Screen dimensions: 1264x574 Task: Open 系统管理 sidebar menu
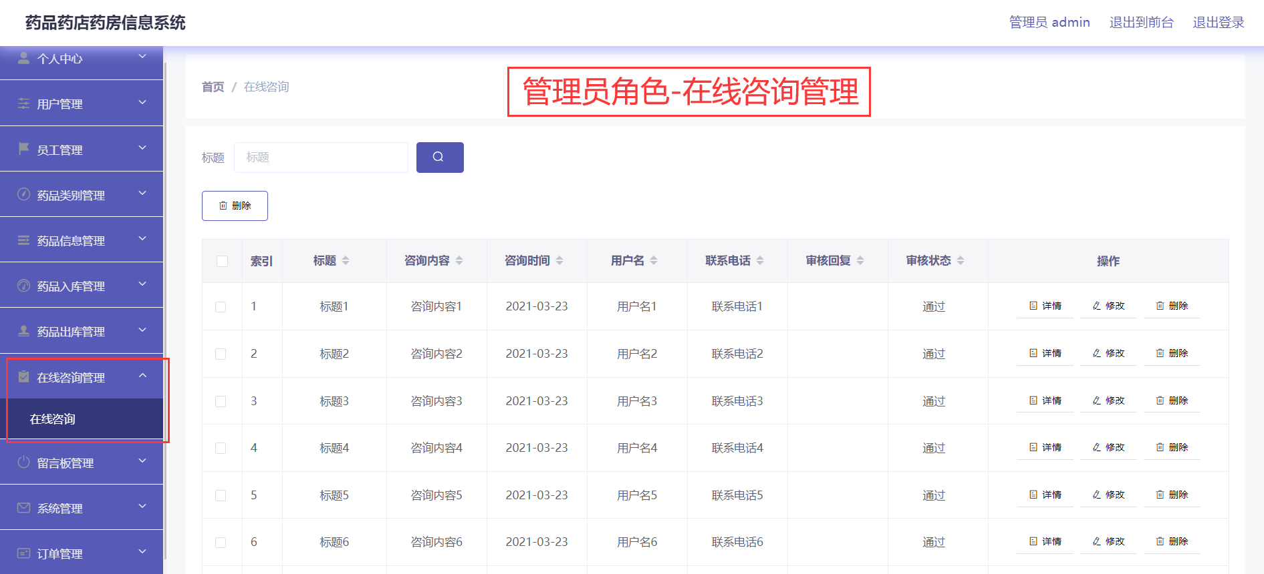point(82,508)
